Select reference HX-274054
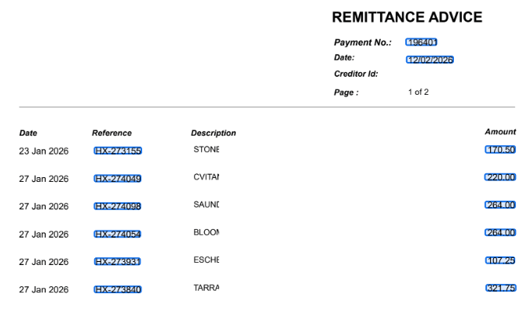 coord(118,234)
